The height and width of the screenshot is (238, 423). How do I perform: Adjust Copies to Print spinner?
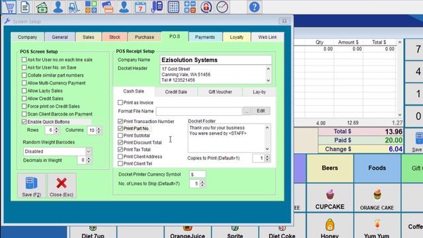click(x=267, y=158)
